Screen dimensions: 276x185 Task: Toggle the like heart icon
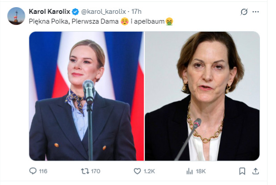[138, 171]
